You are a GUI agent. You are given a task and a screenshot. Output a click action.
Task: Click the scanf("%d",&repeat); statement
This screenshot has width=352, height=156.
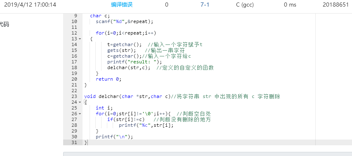click(x=124, y=21)
